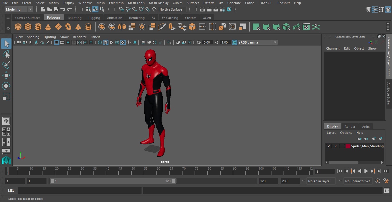Switch to the Sculpting shelf tab
The image size is (392, 202).
(74, 18)
